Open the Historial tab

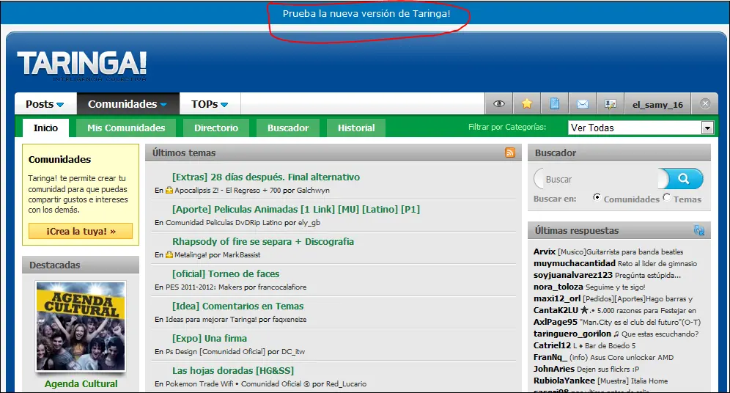356,128
